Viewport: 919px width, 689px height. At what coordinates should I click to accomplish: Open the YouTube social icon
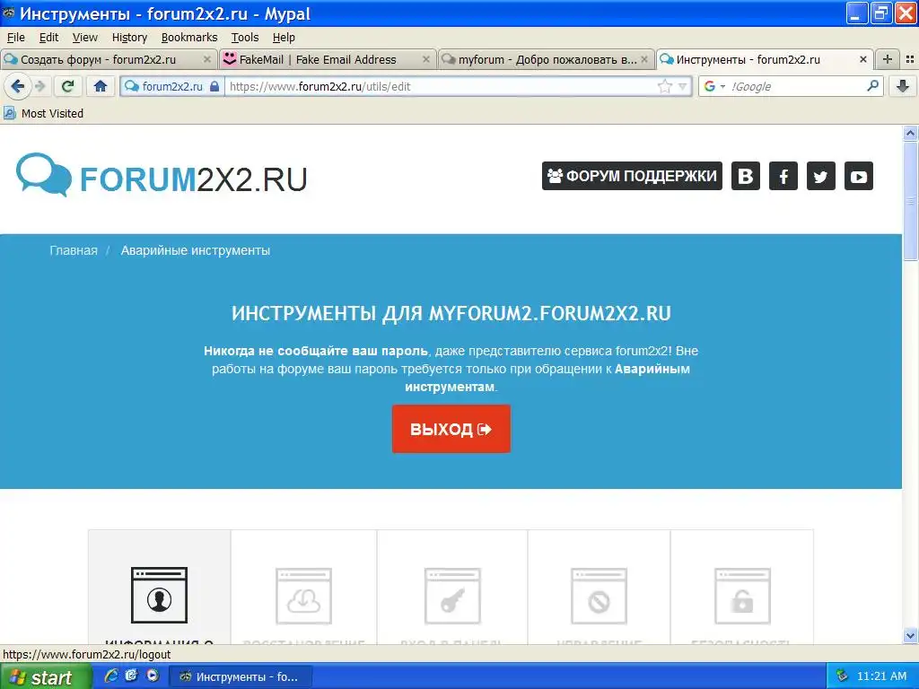[859, 176]
